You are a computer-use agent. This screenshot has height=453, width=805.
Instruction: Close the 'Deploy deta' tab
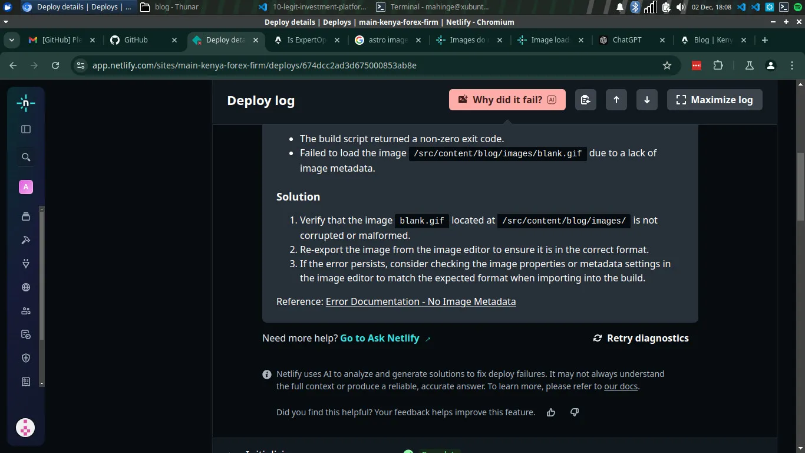point(255,40)
